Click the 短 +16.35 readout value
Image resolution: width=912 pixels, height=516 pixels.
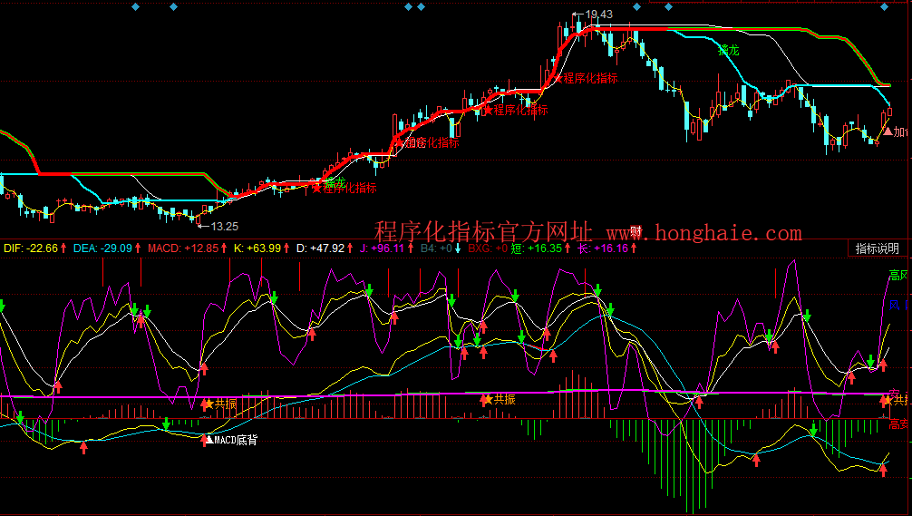click(x=538, y=248)
